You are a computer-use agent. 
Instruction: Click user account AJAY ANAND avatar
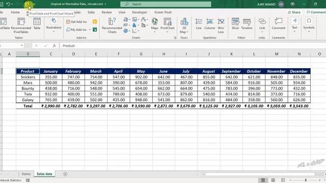(x=281, y=4)
